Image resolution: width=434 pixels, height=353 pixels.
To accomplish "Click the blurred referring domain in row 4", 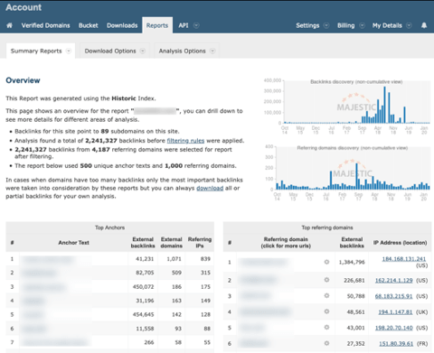I will tap(266, 311).
